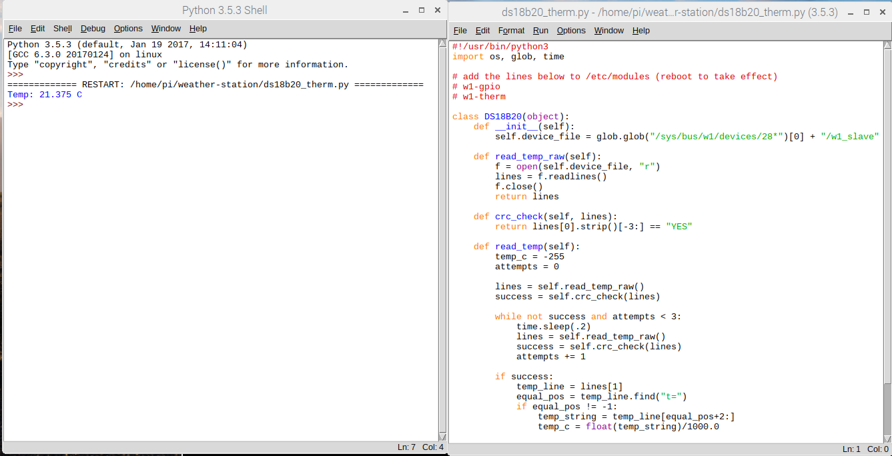The width and height of the screenshot is (892, 456).
Task: Open Edit menu in ds18b20_therm.py editor
Action: tap(483, 31)
